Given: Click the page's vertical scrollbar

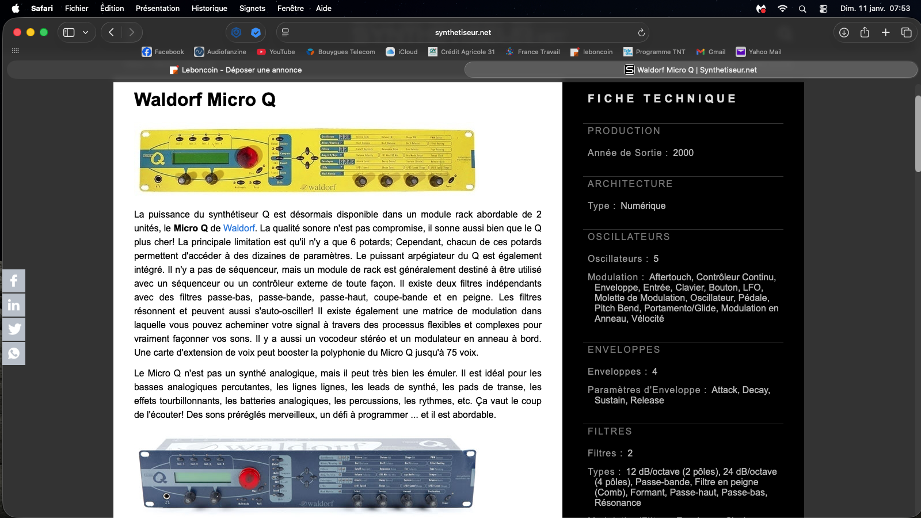Looking at the screenshot, I should (918, 134).
